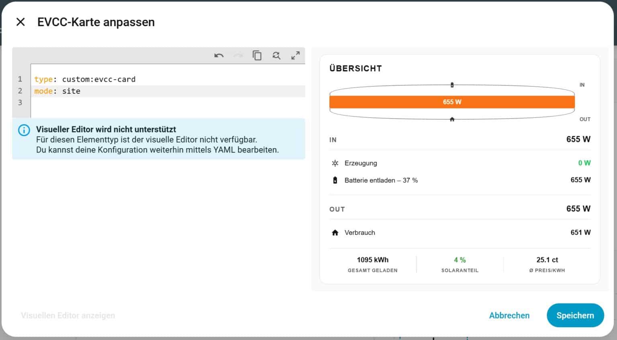Viewport: 617px width, 340px height.
Task: Click the greyed-out redo arrow in the editor toolbar
Action: 238,55
